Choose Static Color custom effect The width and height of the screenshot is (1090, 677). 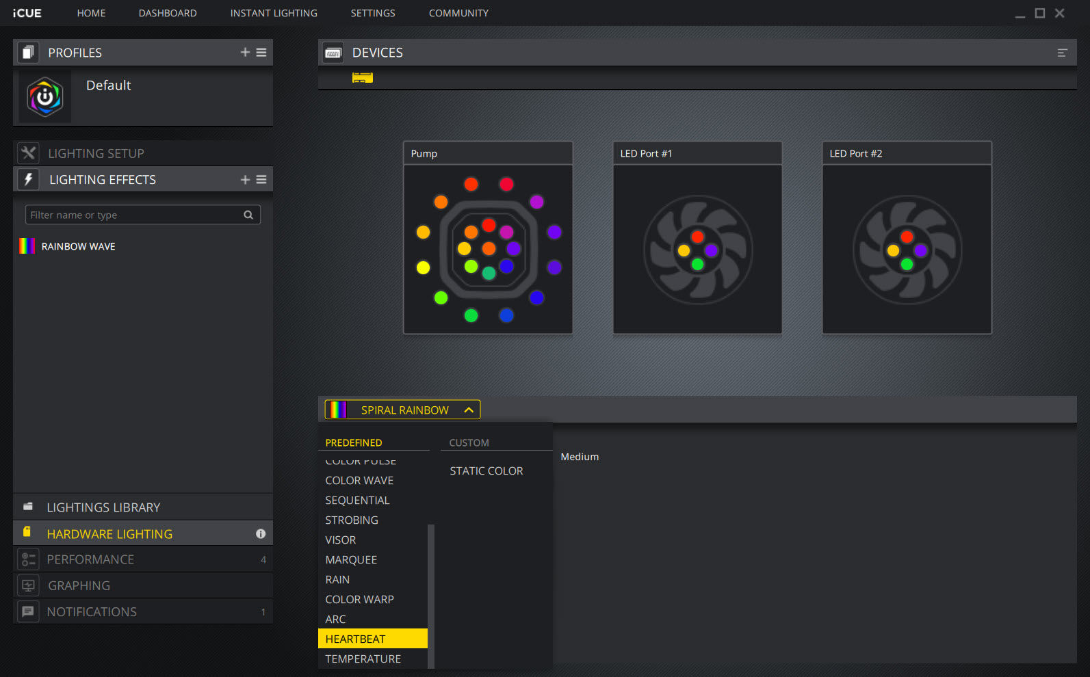486,471
